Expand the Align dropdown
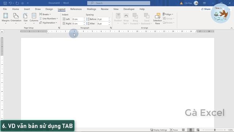The width and height of the screenshot is (234, 132). point(168,14)
